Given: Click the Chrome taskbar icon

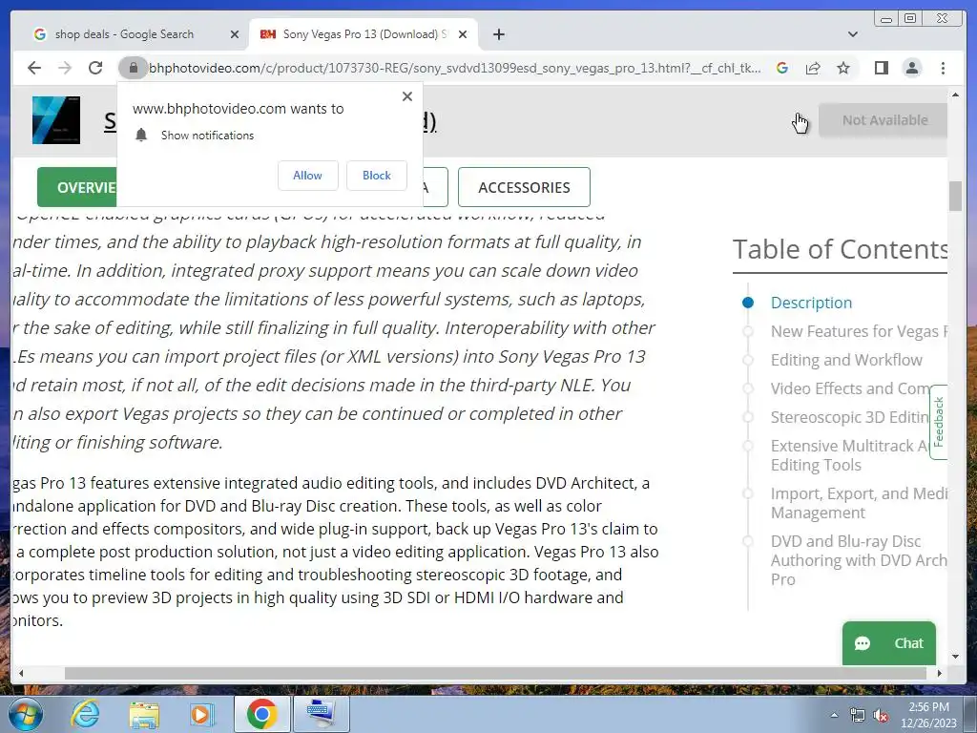Looking at the screenshot, I should [x=261, y=714].
